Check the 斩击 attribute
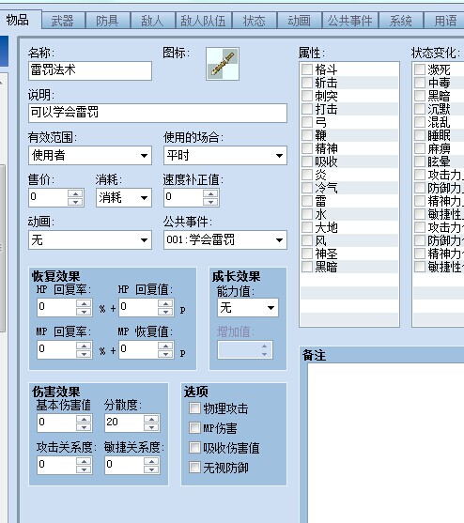The image size is (464, 523). (x=306, y=83)
